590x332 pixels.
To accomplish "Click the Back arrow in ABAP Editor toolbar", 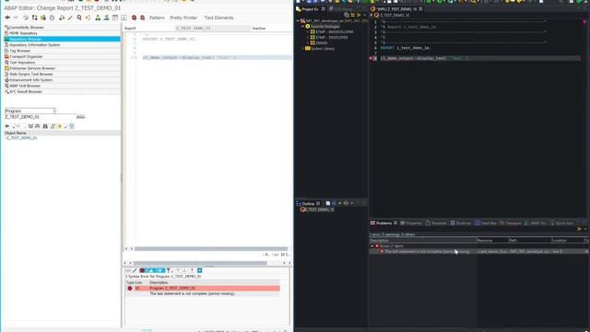I will point(7,18).
